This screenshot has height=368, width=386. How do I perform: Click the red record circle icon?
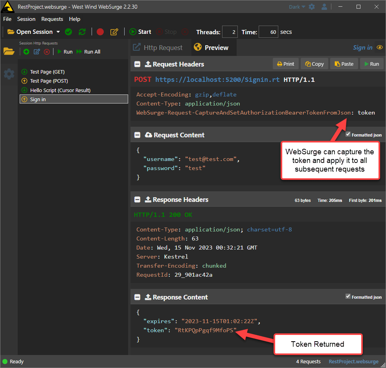click(100, 32)
